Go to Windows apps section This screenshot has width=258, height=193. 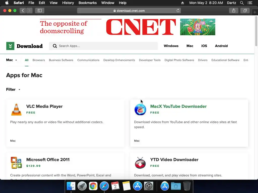171,46
